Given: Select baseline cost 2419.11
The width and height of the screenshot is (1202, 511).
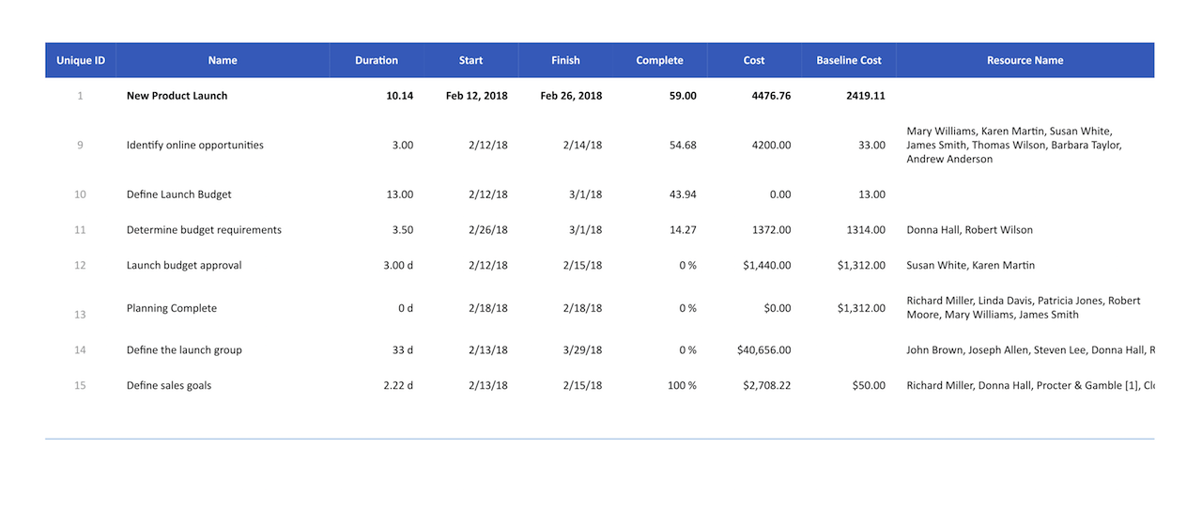Looking at the screenshot, I should [x=865, y=96].
